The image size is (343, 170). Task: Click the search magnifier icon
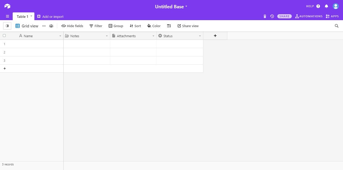tap(337, 26)
